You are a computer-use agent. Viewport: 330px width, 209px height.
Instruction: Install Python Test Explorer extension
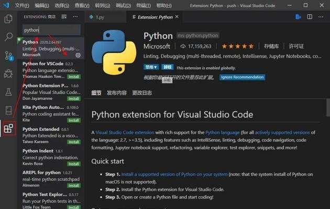[x=74, y=207]
